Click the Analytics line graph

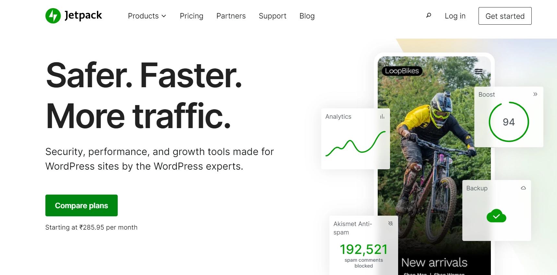coord(355,144)
